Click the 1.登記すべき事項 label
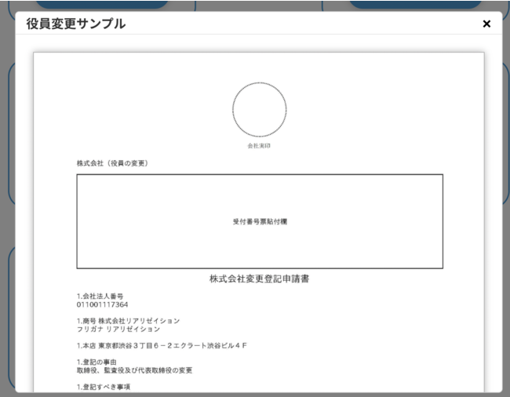 coord(104,387)
